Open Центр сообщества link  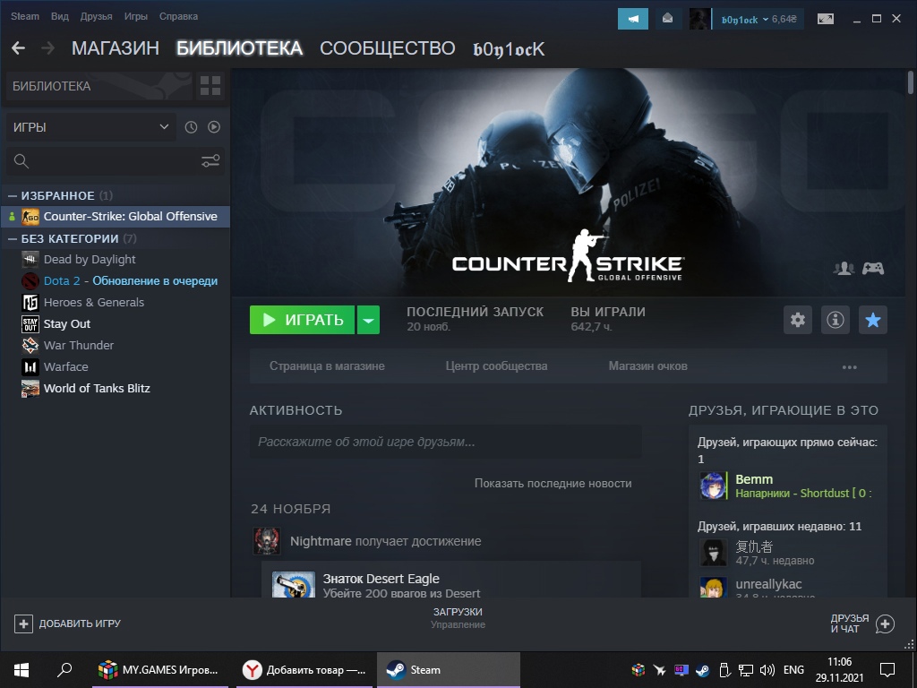496,366
